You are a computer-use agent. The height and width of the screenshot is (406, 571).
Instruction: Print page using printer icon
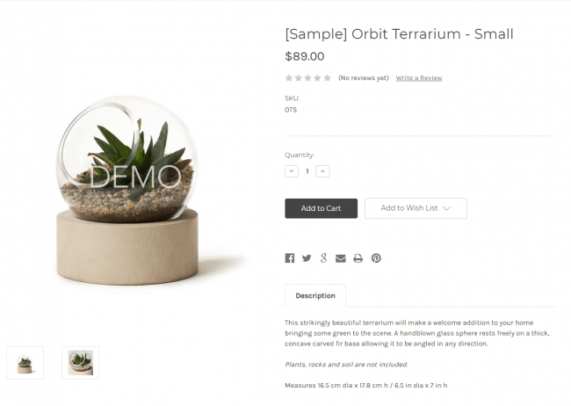(x=358, y=258)
